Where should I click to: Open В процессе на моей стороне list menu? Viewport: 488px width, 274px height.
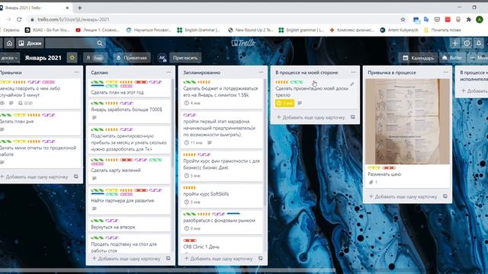[353, 72]
